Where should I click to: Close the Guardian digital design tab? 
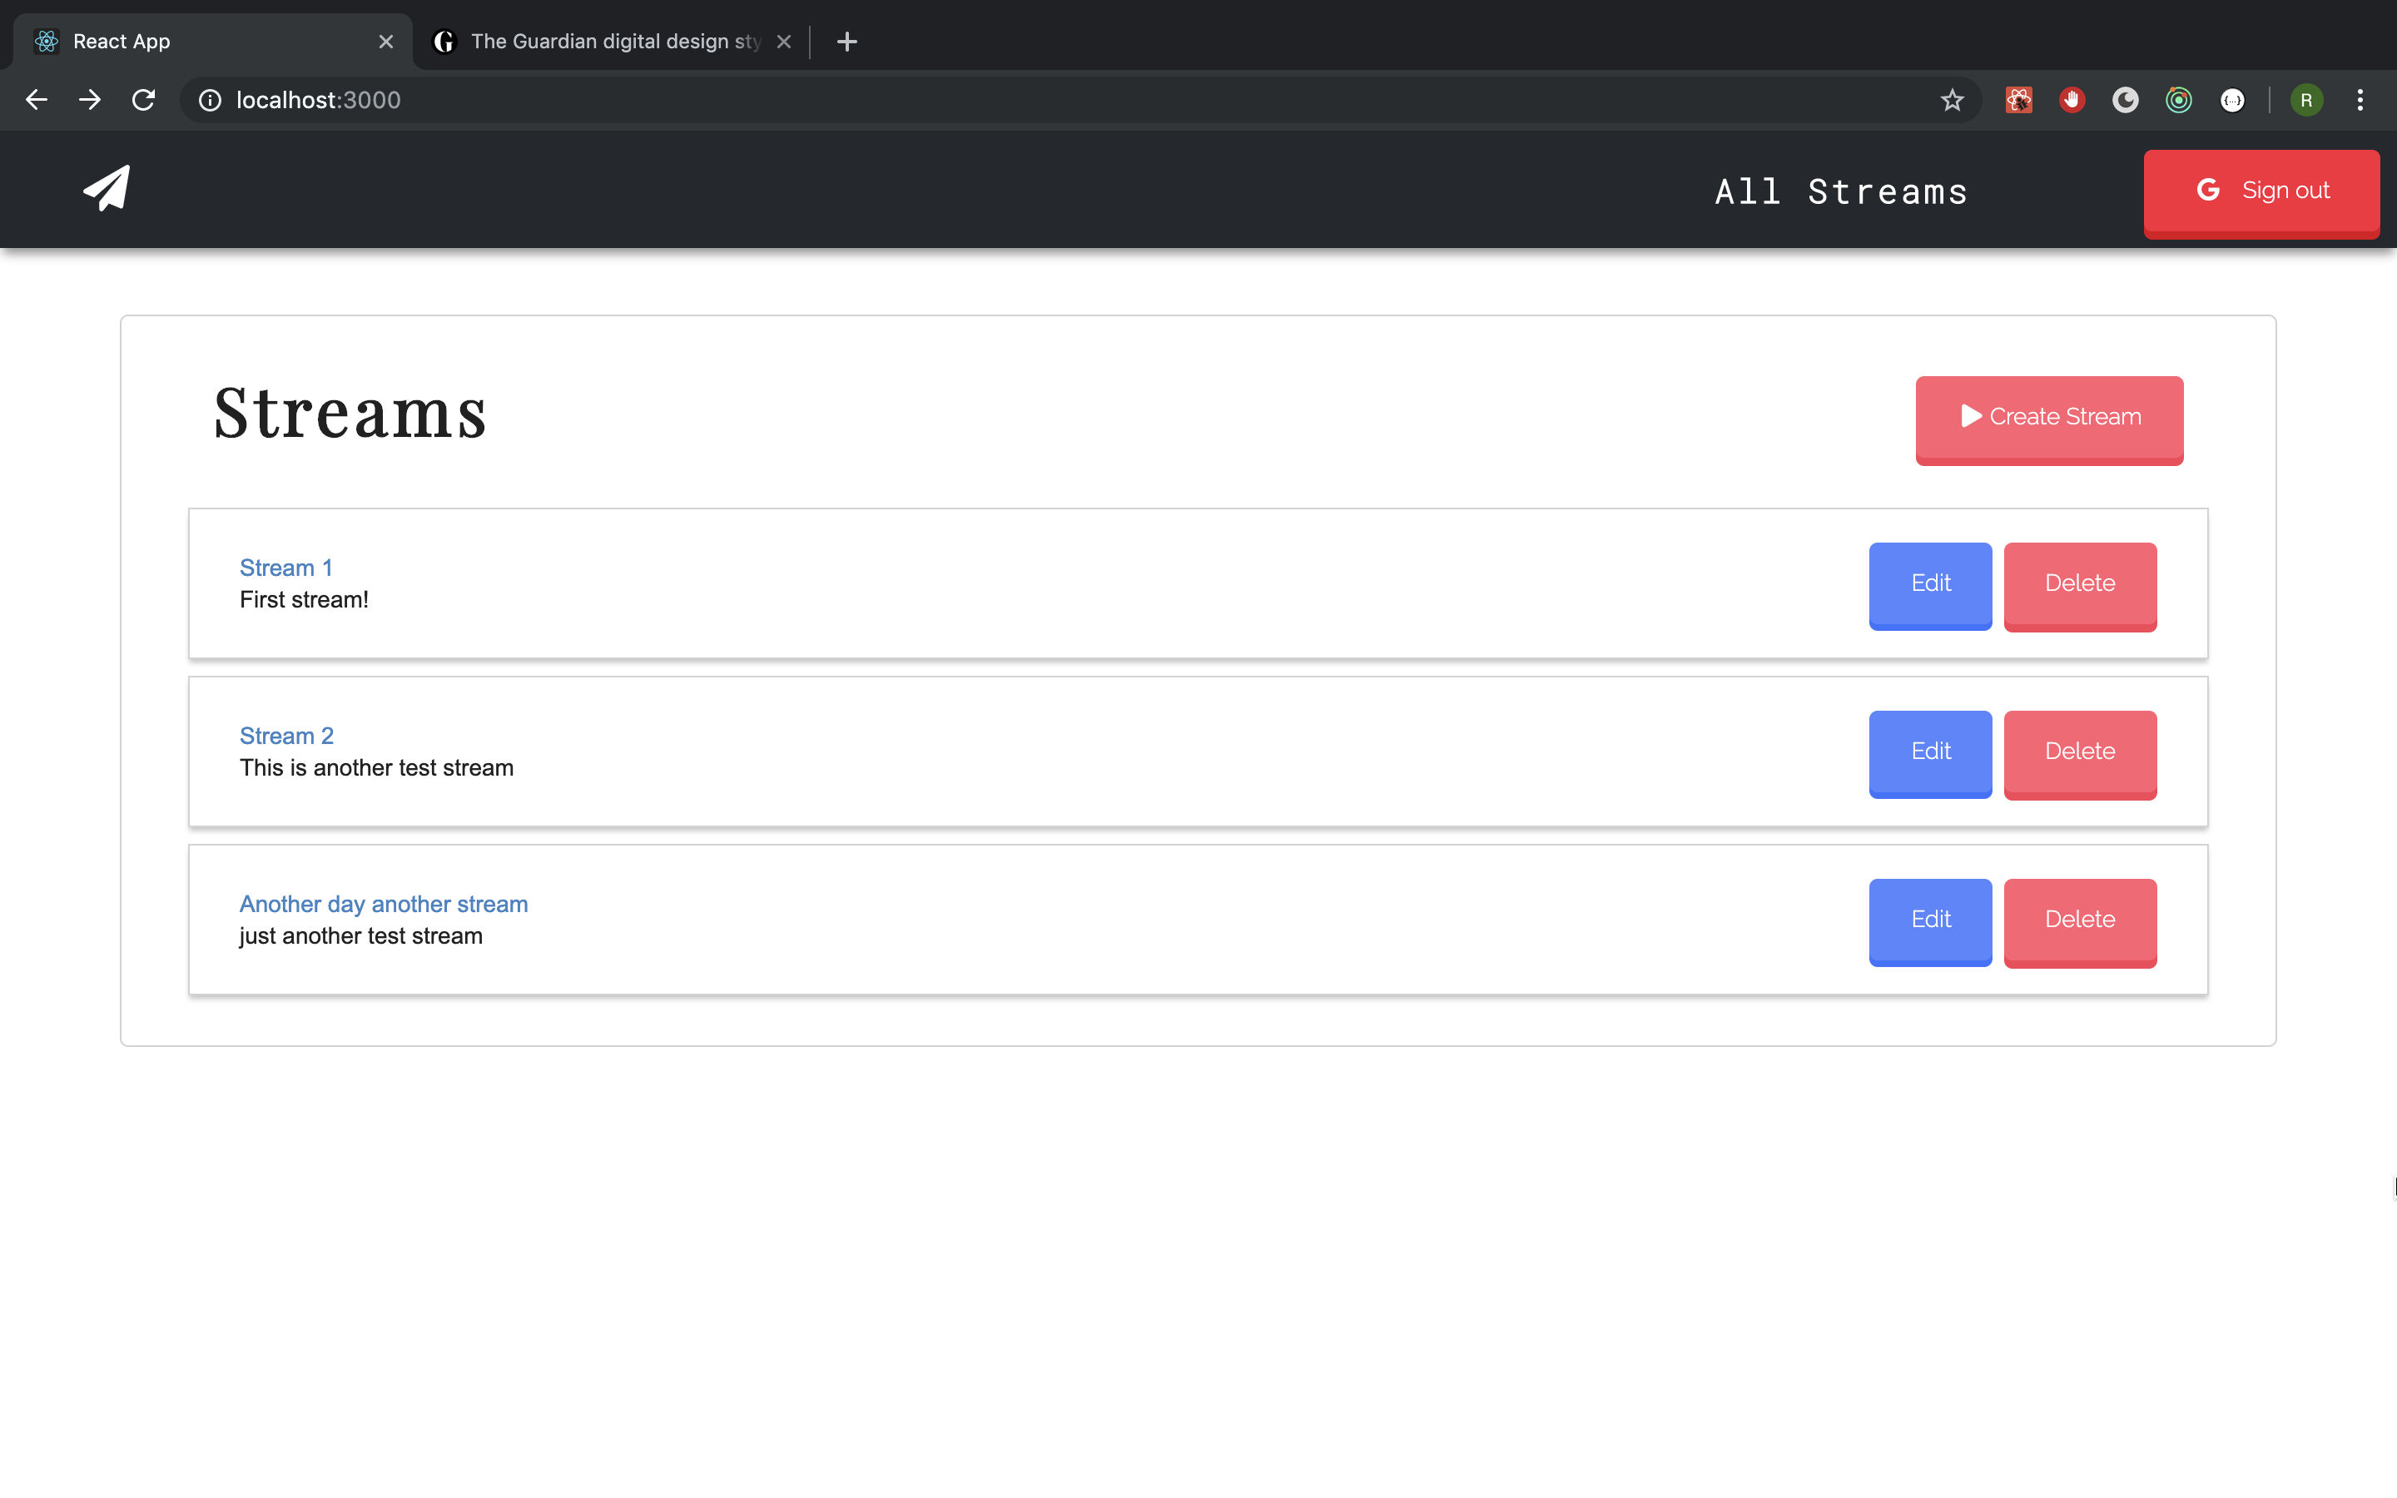783,42
